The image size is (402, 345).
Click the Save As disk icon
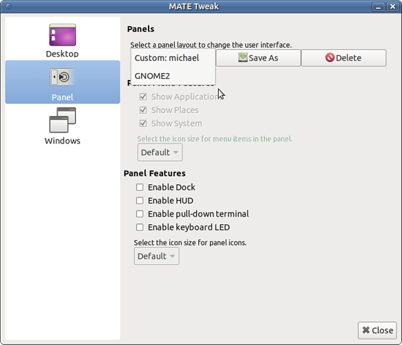(x=243, y=58)
